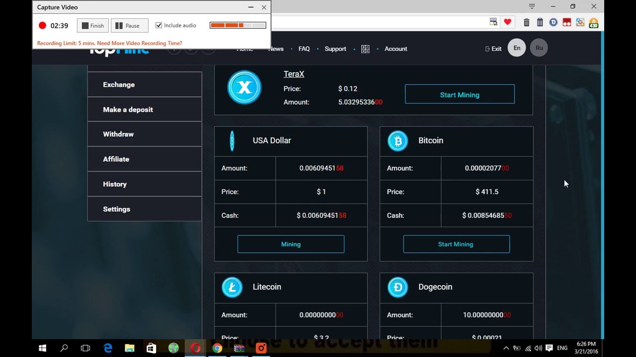
Task: Open the orange camera capture app on taskbar
Action: (x=261, y=348)
